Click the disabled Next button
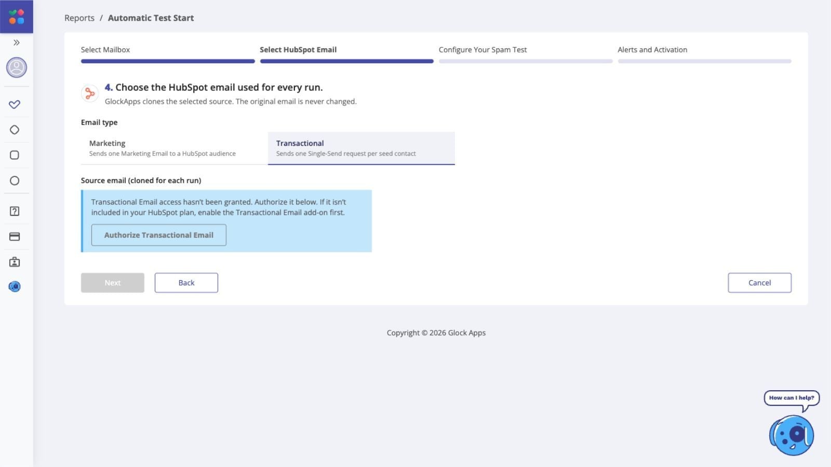Viewport: 831px width, 467px height. (113, 283)
